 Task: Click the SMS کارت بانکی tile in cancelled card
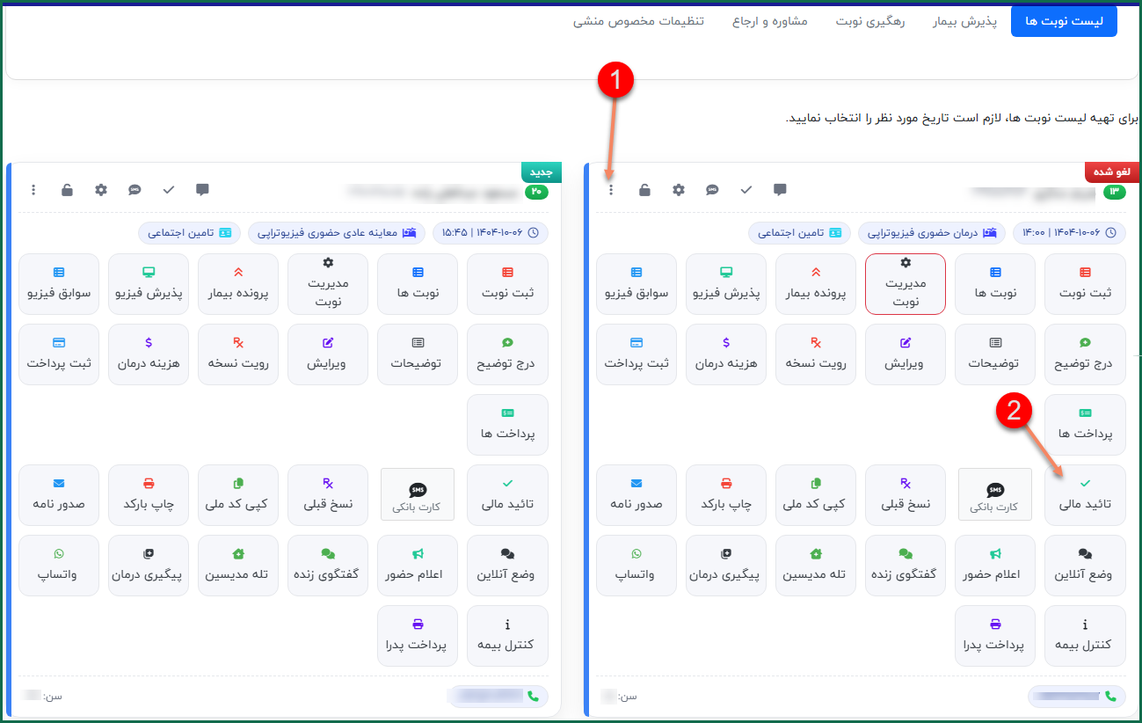(995, 495)
